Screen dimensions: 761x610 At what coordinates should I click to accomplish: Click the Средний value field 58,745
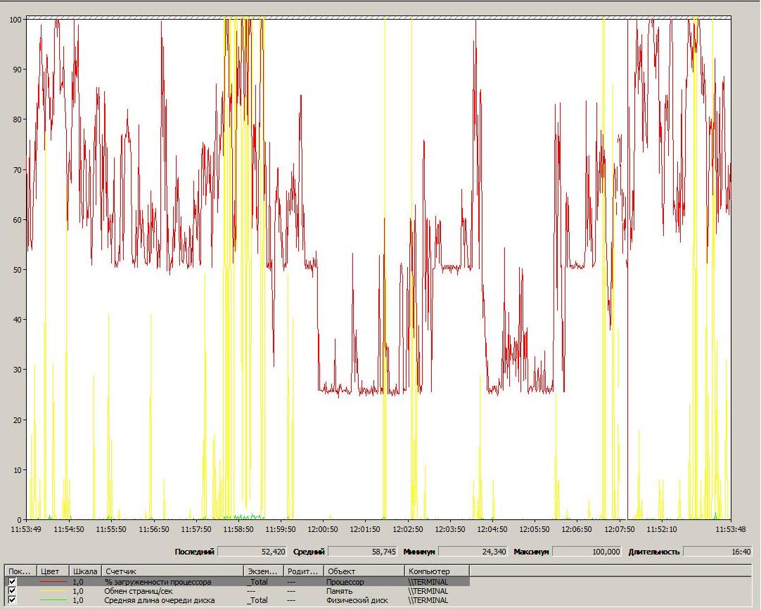point(362,552)
